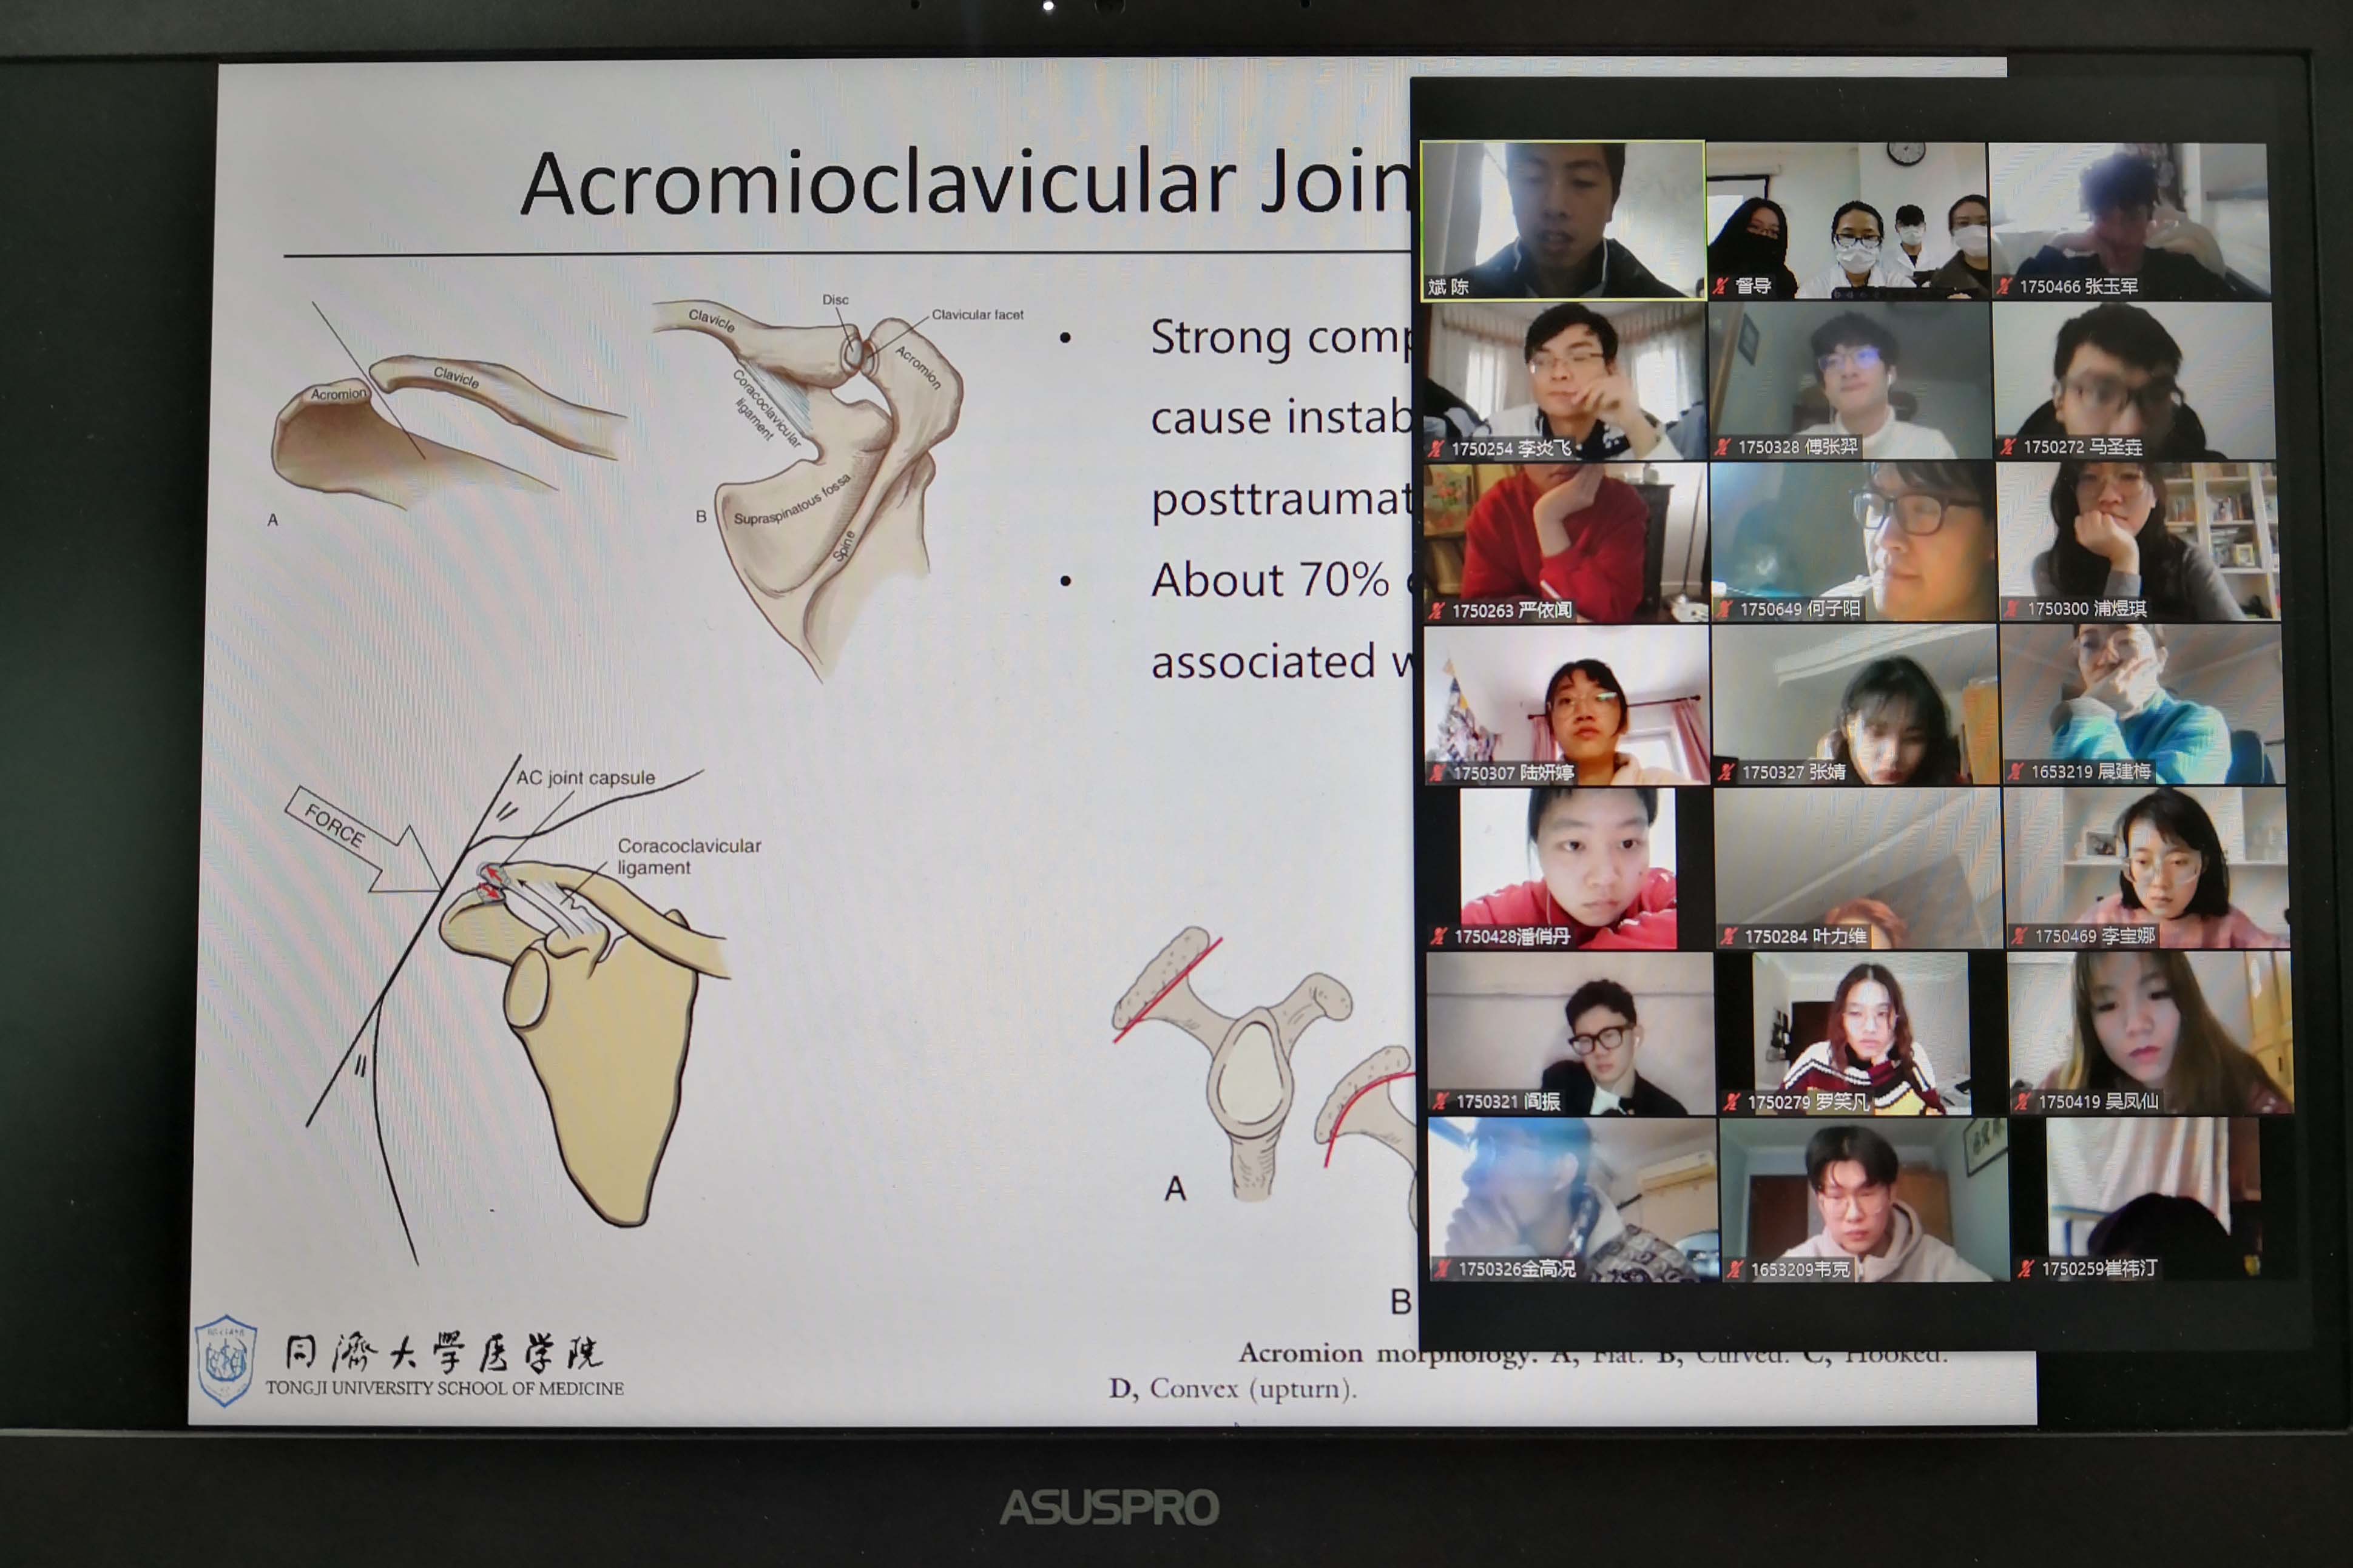Click muted microphone icon for 1750328

[x=1722, y=447]
